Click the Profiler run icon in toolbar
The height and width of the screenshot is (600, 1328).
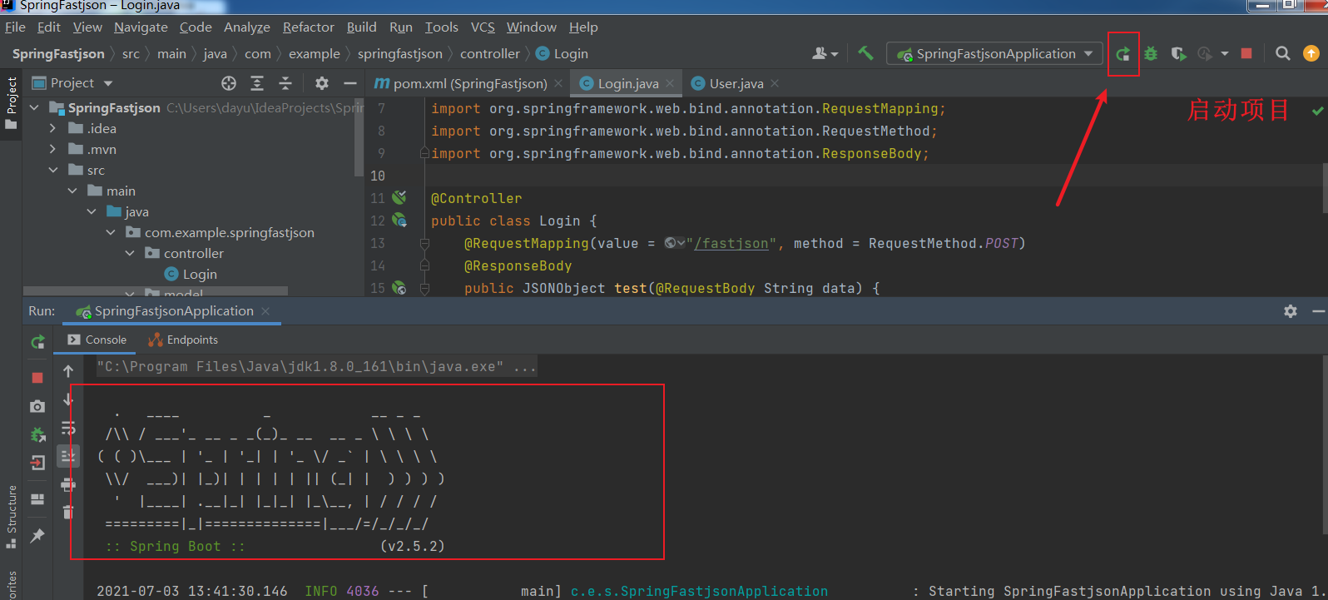click(1204, 54)
